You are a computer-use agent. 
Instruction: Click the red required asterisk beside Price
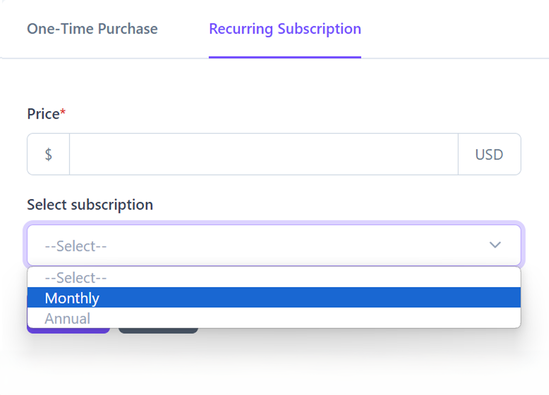coord(63,113)
